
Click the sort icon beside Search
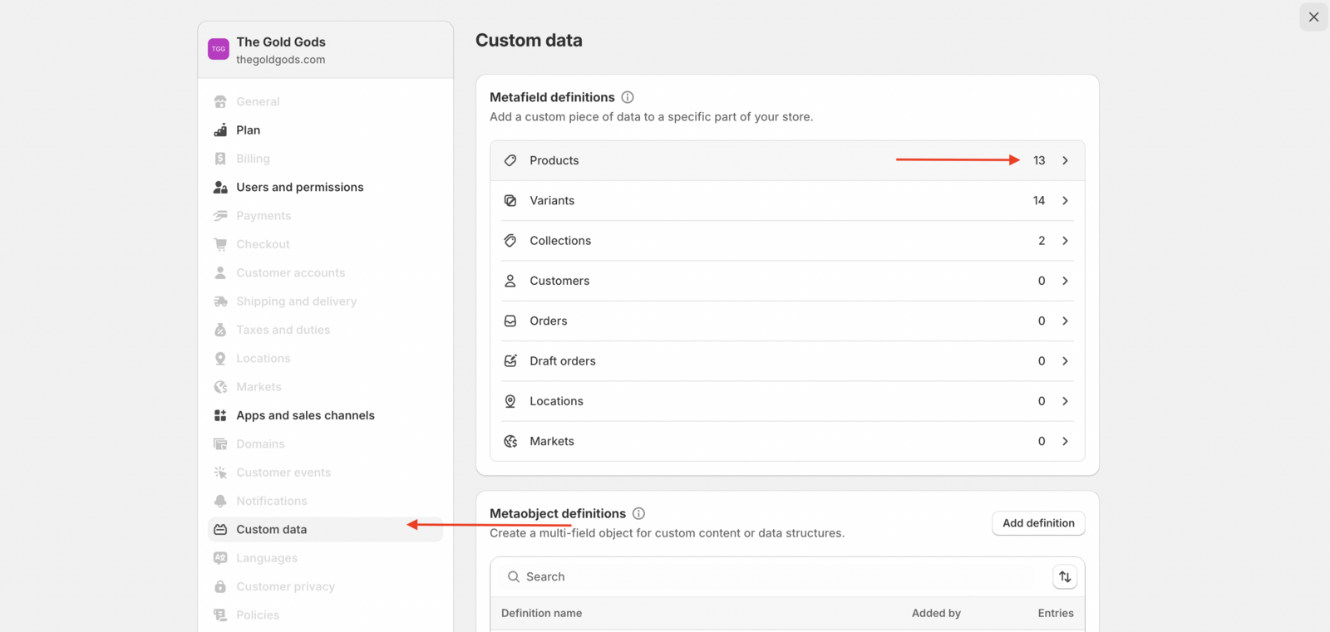[x=1065, y=577]
